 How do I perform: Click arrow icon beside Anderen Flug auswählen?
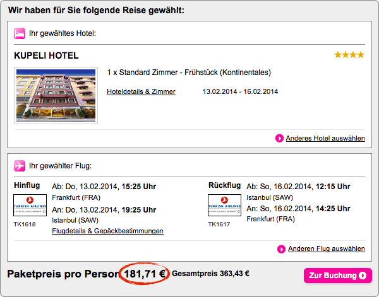[282, 249]
